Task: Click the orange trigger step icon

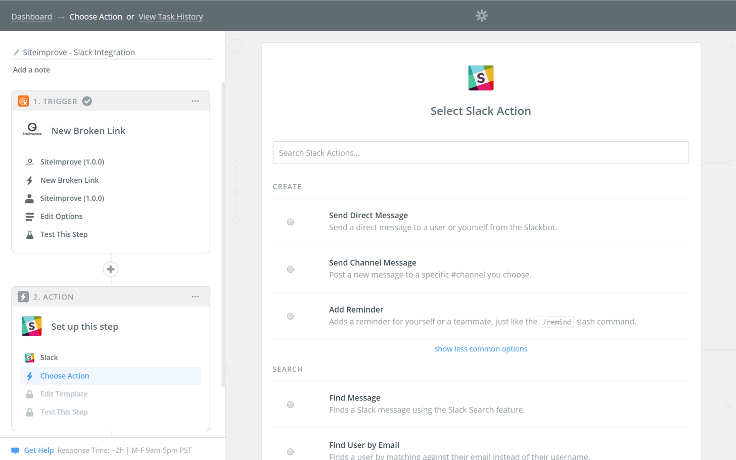Action: [x=23, y=101]
